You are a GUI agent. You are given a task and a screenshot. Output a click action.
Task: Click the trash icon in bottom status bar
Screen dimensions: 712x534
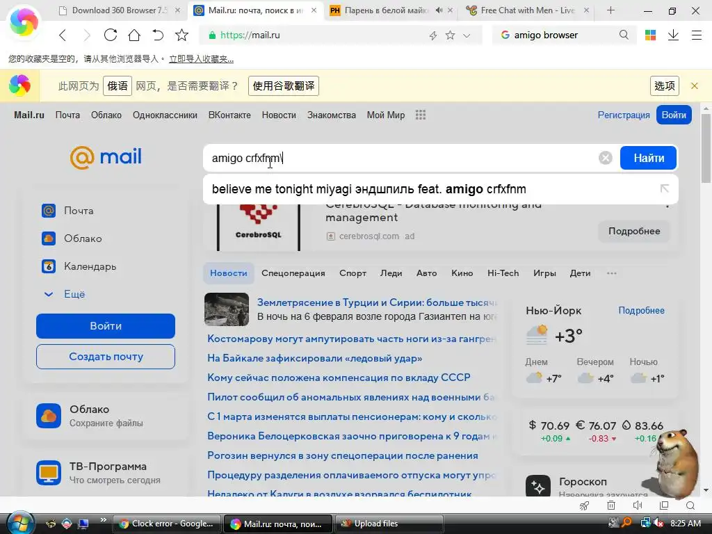click(611, 505)
